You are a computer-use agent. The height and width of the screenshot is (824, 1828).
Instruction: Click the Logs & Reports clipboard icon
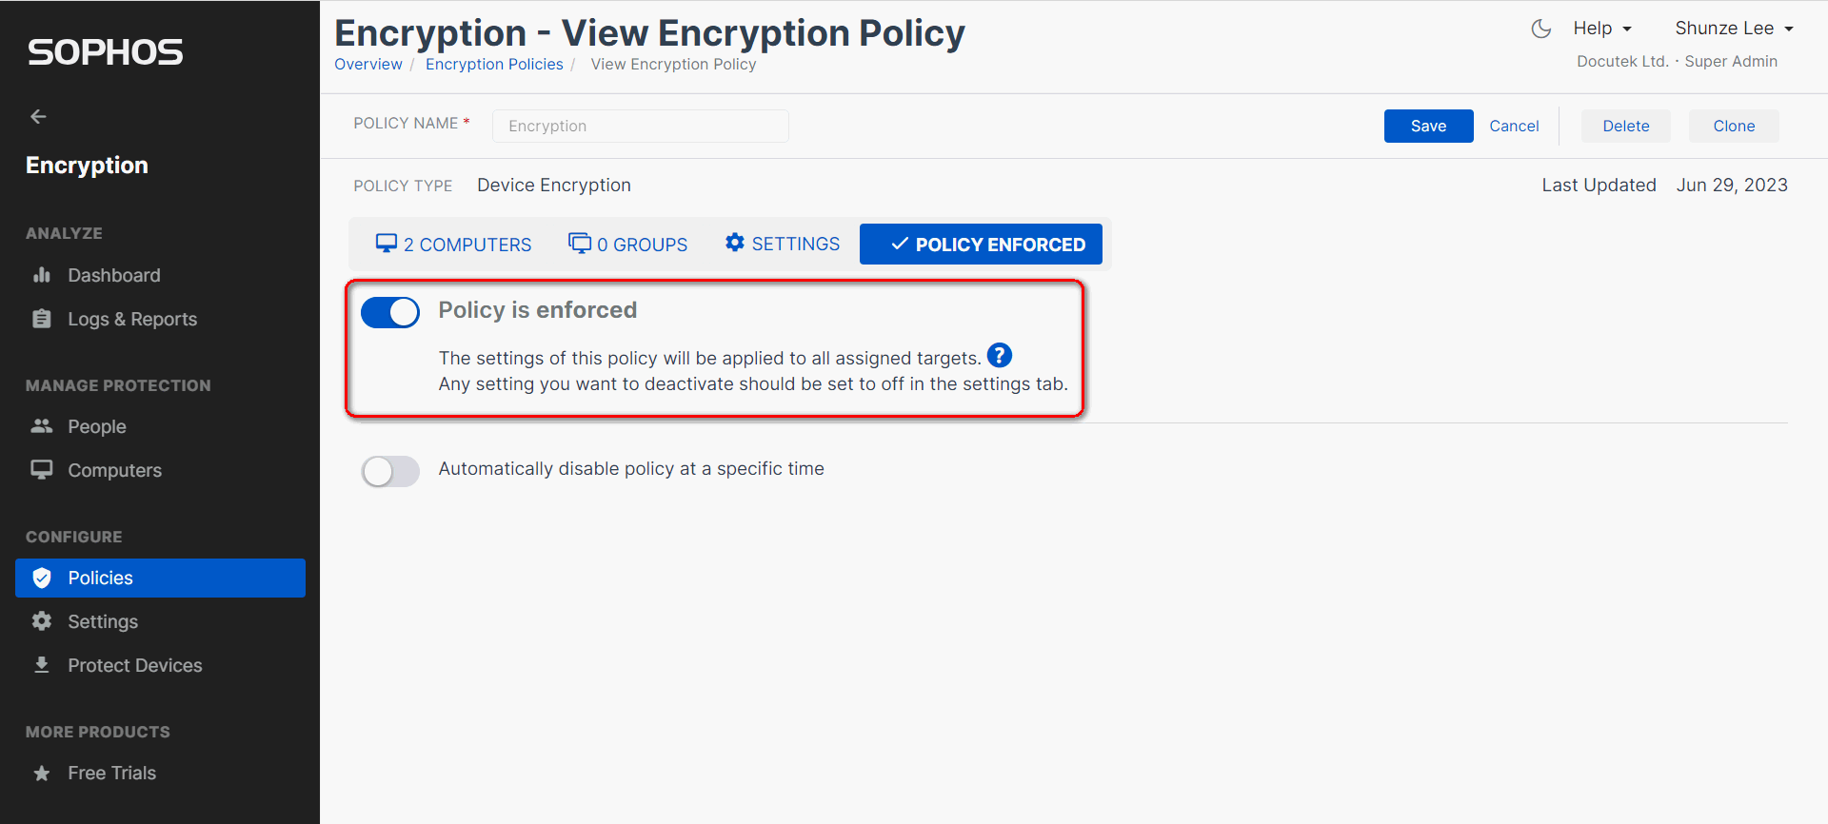pyautogui.click(x=42, y=319)
